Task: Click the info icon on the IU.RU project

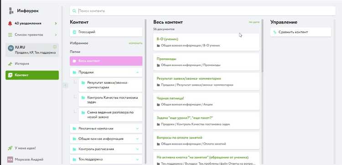Action: (55, 46)
